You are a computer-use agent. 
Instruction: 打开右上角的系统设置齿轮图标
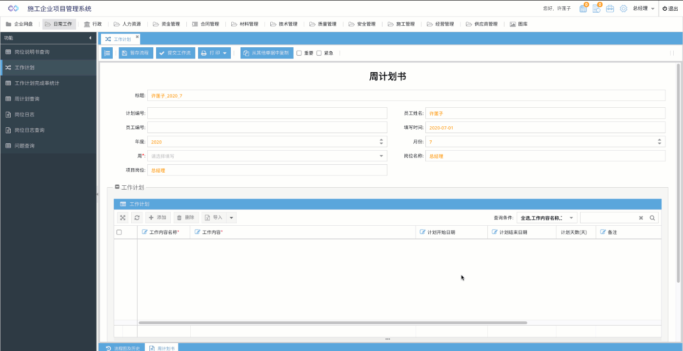click(623, 8)
